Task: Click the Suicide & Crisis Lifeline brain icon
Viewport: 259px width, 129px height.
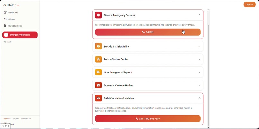Action: pyautogui.click(x=98, y=46)
